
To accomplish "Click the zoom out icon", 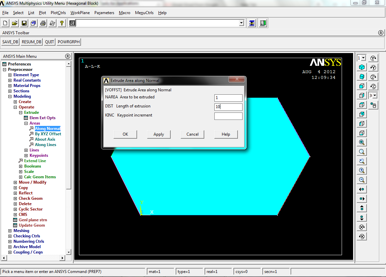I will tap(361, 180).
